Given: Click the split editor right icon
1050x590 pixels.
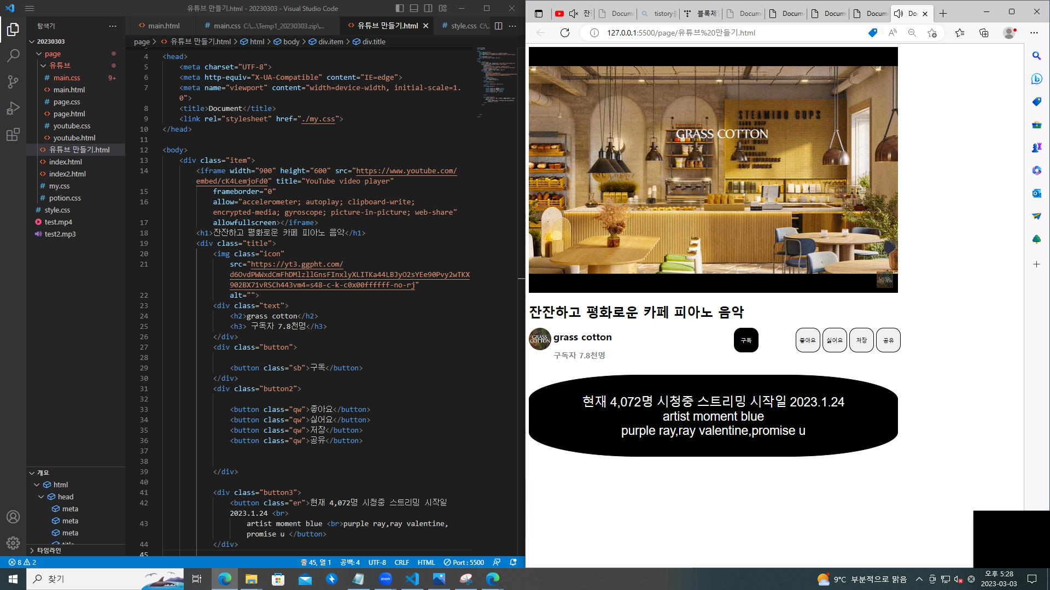Looking at the screenshot, I should point(498,26).
